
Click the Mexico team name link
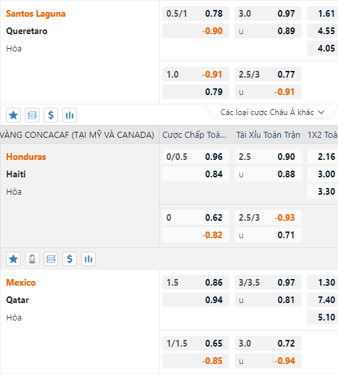(x=21, y=282)
